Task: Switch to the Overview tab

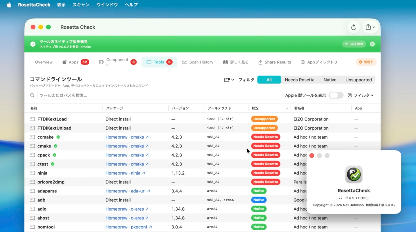Action: 44,62
